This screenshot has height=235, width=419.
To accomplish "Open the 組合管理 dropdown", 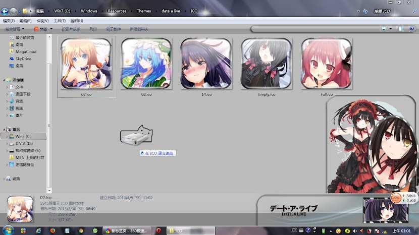I will [15, 29].
